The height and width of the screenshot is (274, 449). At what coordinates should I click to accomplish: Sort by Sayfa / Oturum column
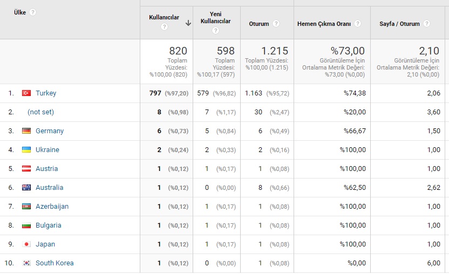pos(399,24)
